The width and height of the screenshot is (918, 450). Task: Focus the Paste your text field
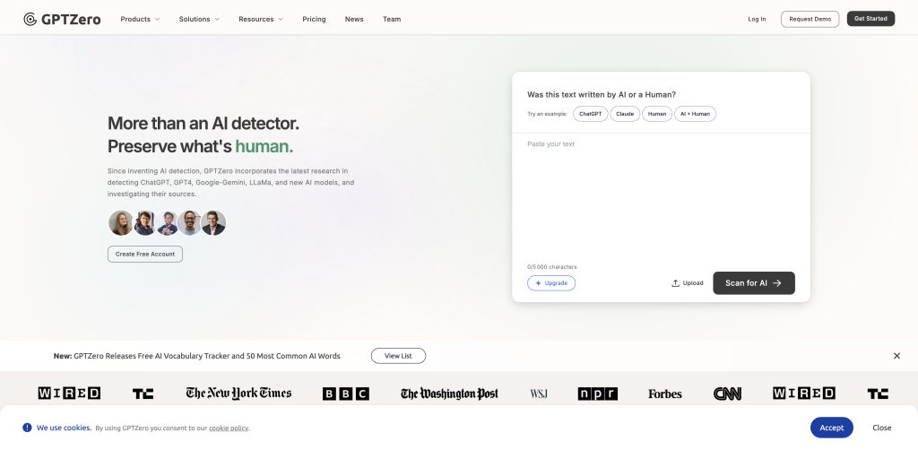point(661,198)
